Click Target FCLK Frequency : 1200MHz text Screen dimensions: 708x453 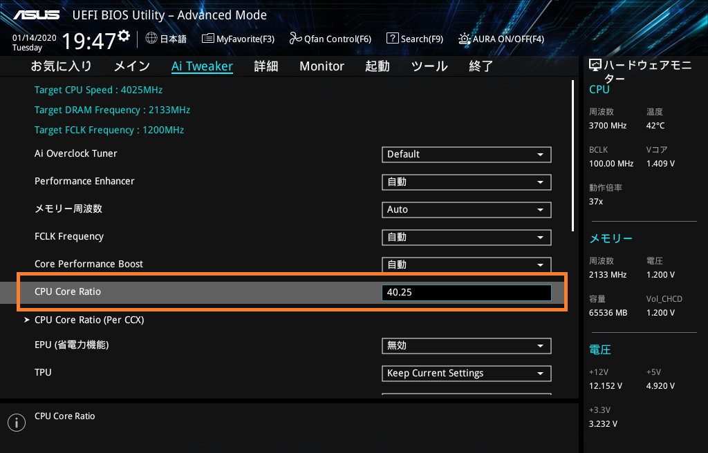pos(109,130)
